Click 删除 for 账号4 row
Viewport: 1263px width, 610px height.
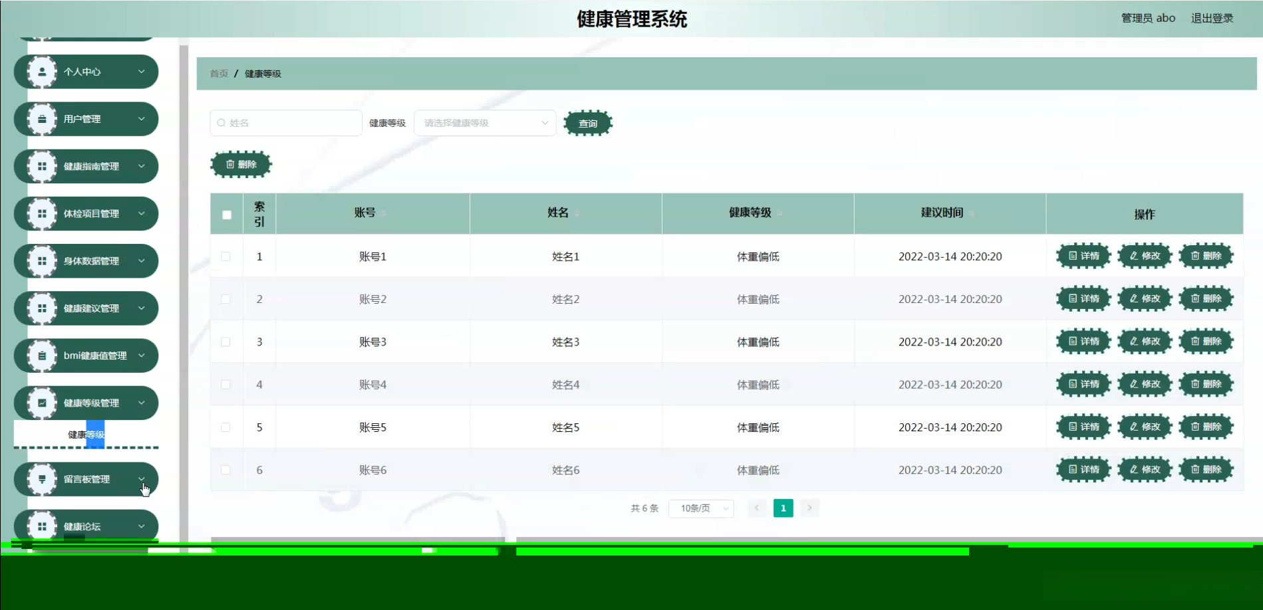[x=1206, y=384]
